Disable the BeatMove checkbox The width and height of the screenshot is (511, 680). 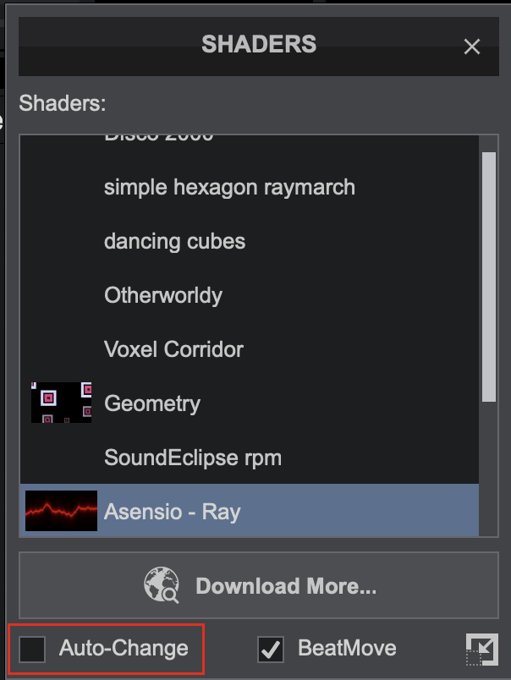pos(270,650)
